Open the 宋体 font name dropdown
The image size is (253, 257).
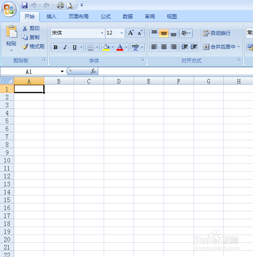102,33
